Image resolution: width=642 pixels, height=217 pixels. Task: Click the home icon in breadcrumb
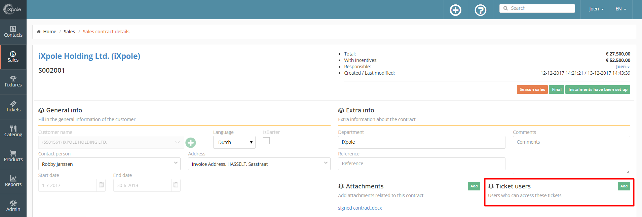click(39, 32)
